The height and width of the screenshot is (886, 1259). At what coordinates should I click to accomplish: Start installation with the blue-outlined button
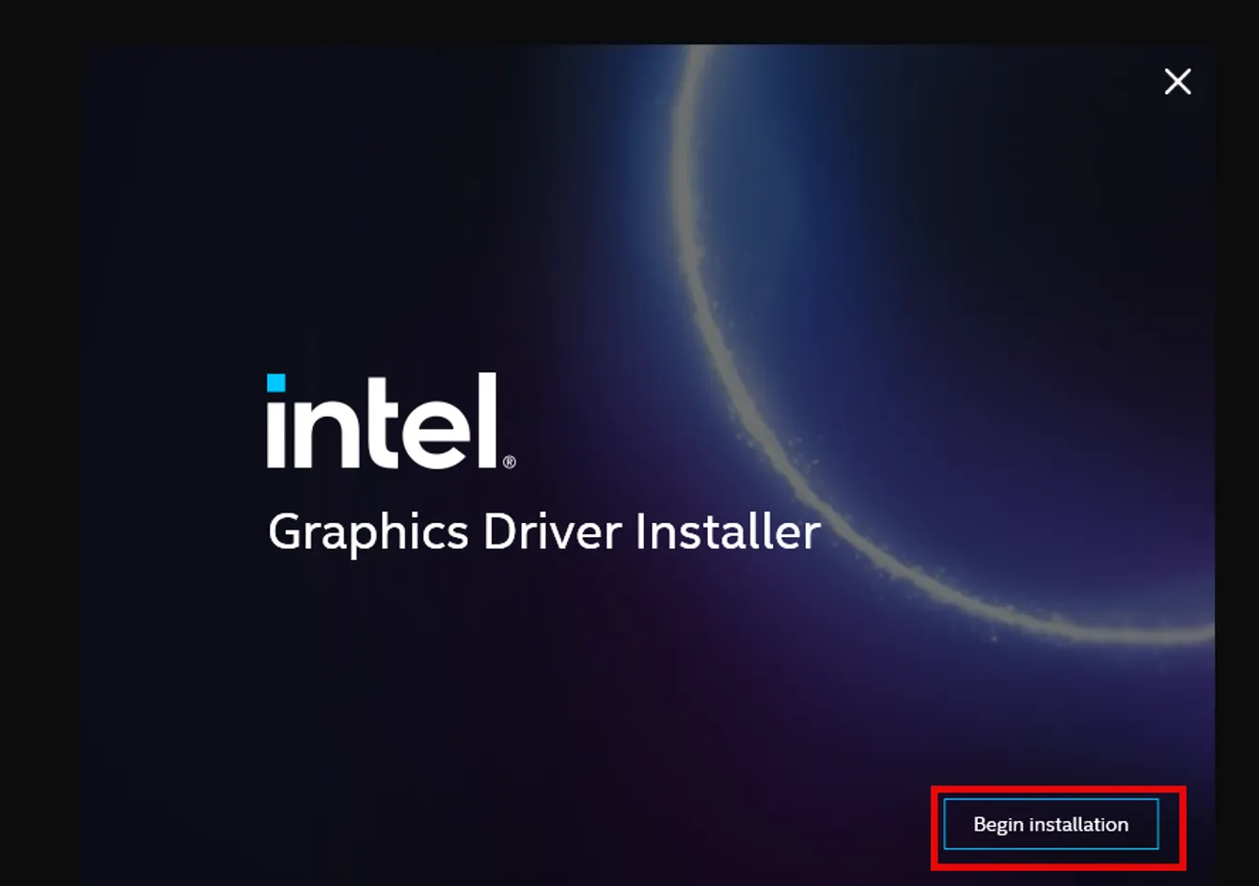(x=1052, y=823)
